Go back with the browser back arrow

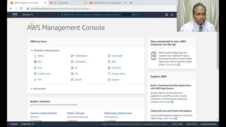pyautogui.click(x=11, y=8)
